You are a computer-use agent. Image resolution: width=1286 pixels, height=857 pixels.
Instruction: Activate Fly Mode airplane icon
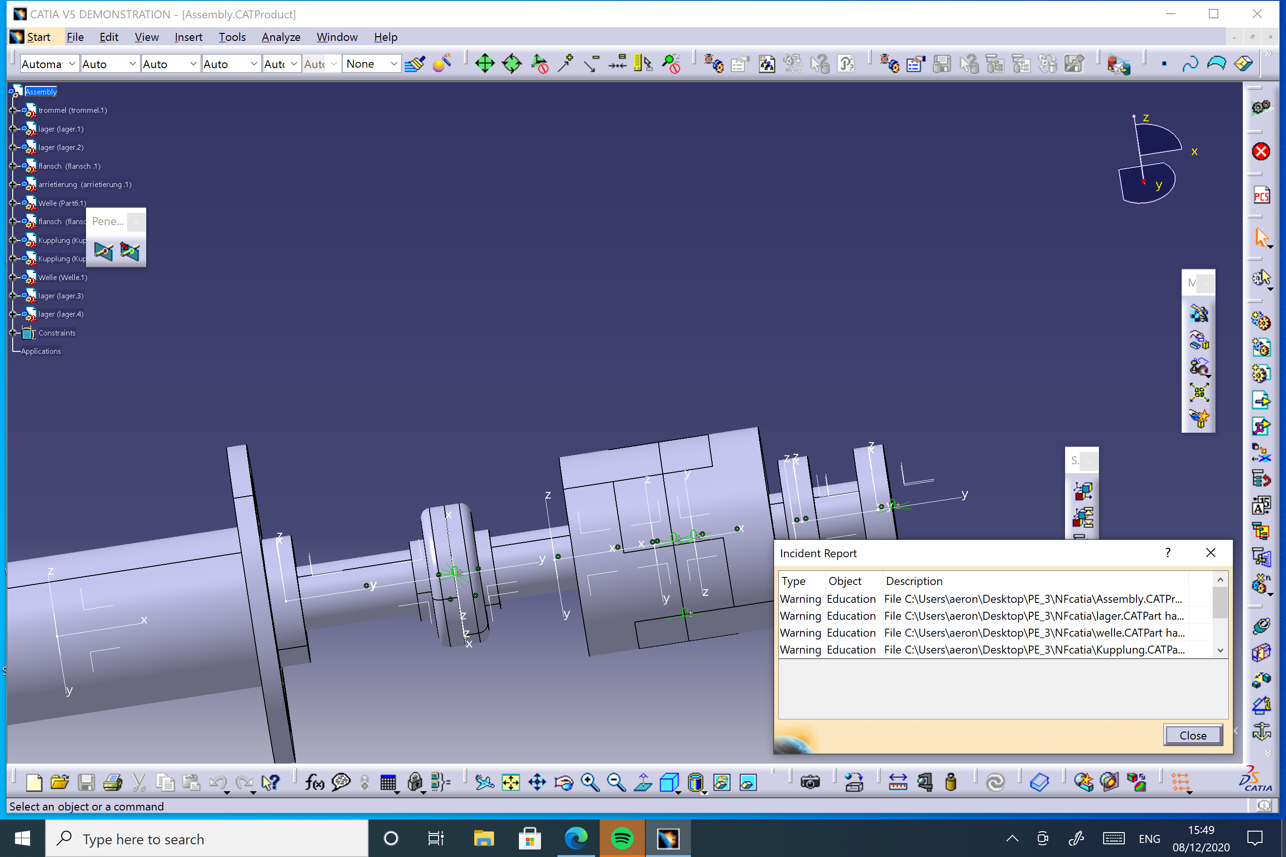[485, 782]
